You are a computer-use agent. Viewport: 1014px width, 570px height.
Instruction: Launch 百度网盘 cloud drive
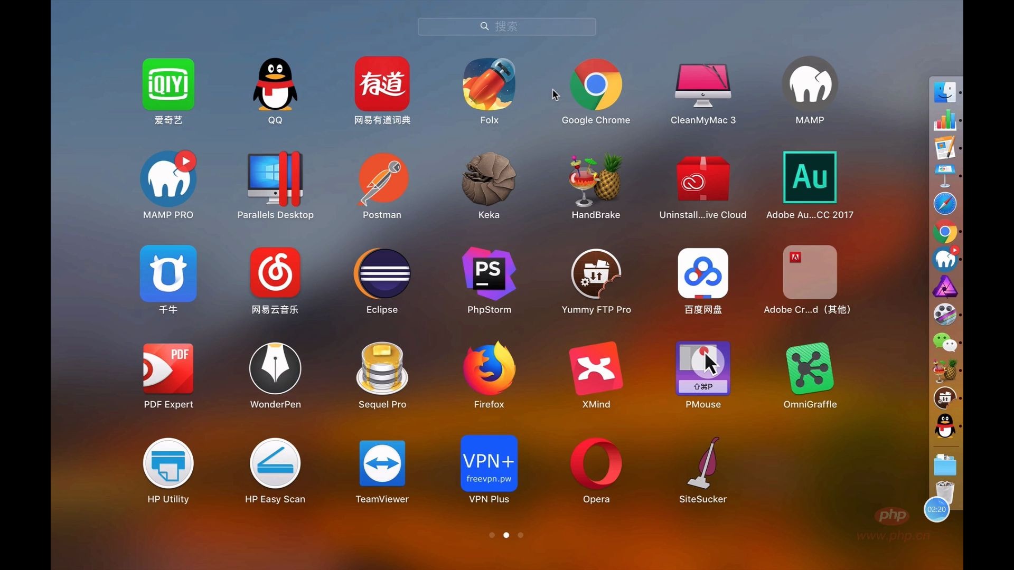click(703, 273)
